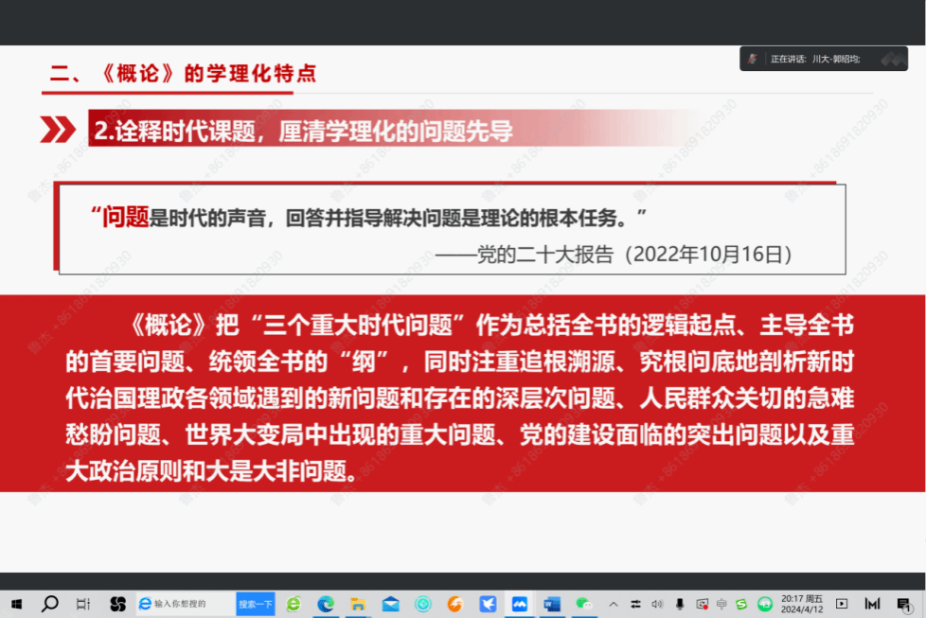Launch Microsoft Edge from the taskbar

point(326,604)
